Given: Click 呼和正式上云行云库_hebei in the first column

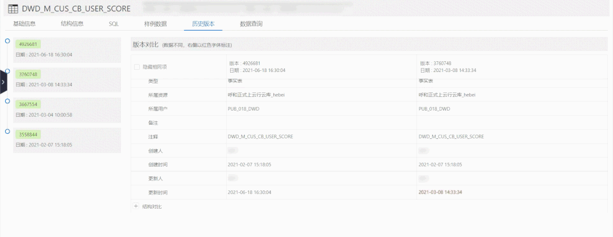Looking at the screenshot, I should (256, 95).
